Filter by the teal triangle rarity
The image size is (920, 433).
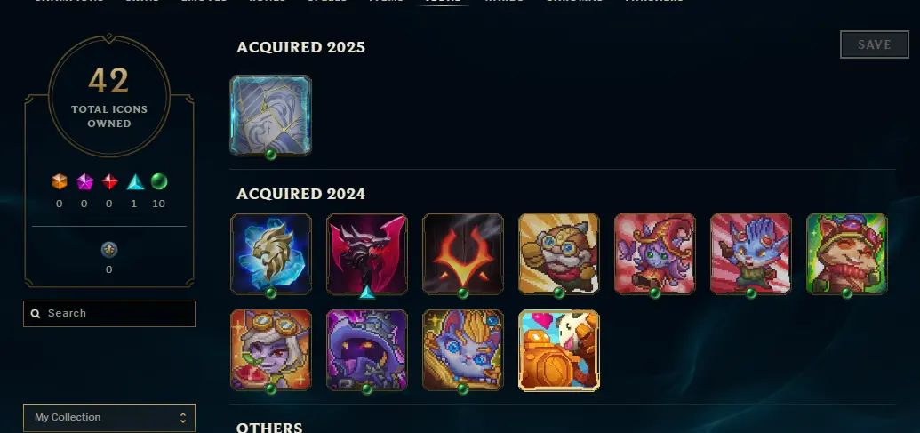pos(135,182)
